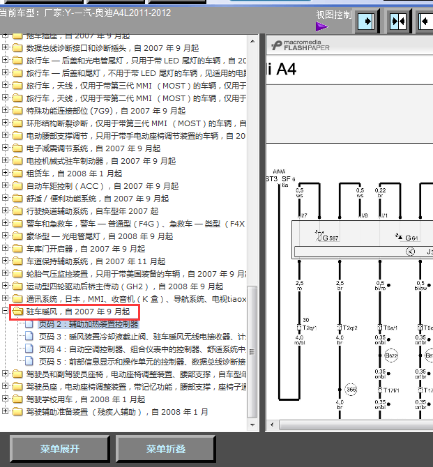Click the right-arrow view control button
This screenshot has height=467, width=433.
point(366,22)
